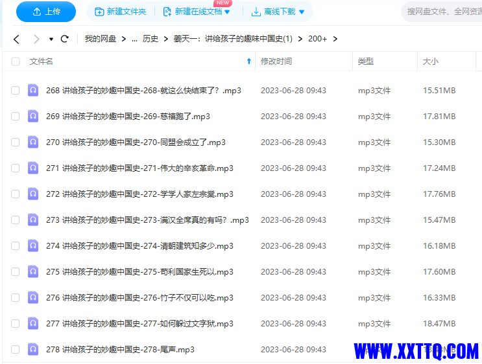Check the box for file 268

coord(16,91)
